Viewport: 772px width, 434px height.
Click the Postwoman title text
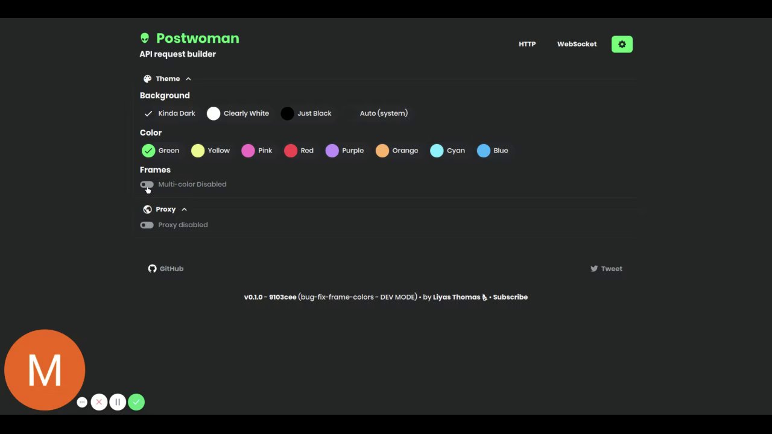tap(198, 39)
